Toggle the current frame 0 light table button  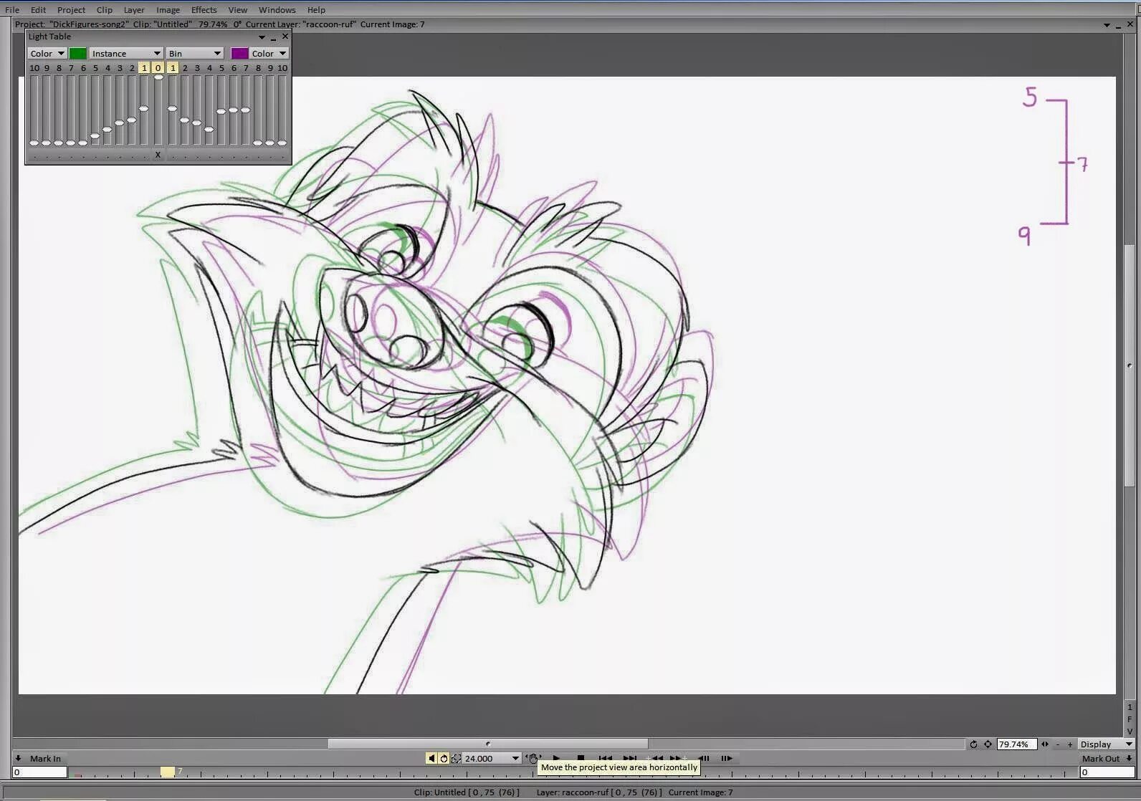[158, 68]
